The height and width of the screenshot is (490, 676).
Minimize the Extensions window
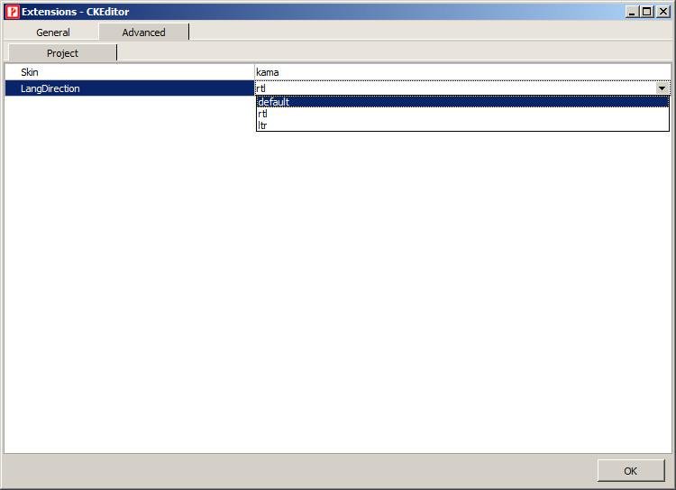(x=632, y=12)
